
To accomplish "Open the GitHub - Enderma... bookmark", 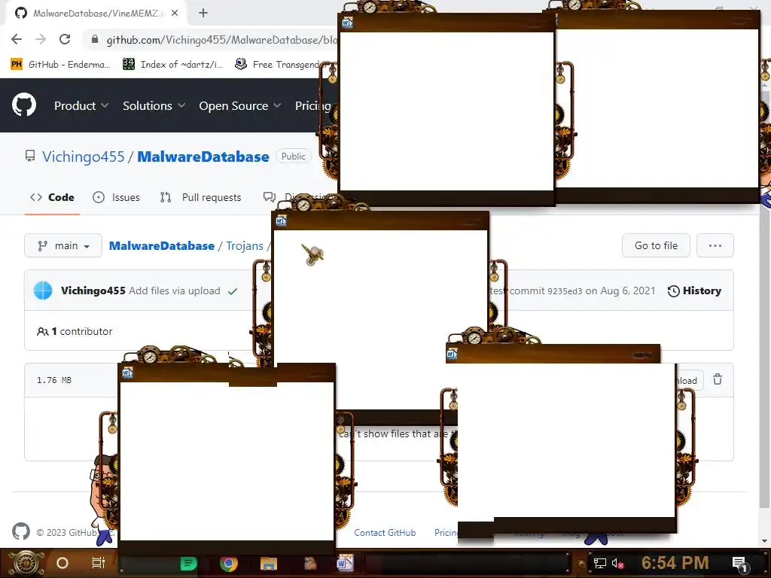I will click(x=60, y=65).
